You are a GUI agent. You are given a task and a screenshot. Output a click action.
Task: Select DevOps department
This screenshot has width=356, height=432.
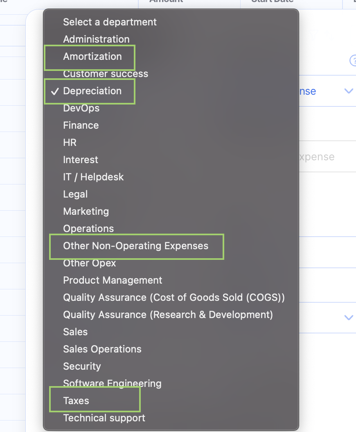click(81, 108)
